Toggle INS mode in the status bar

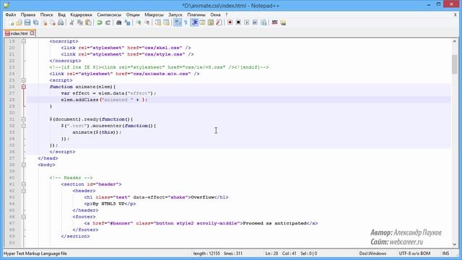(445, 253)
